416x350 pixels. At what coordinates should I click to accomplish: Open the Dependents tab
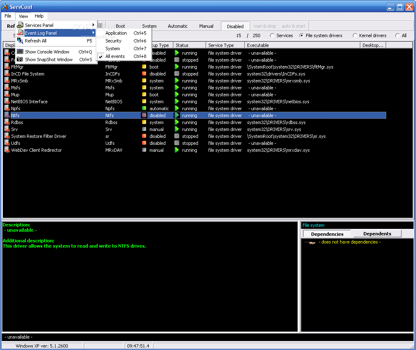point(377,234)
